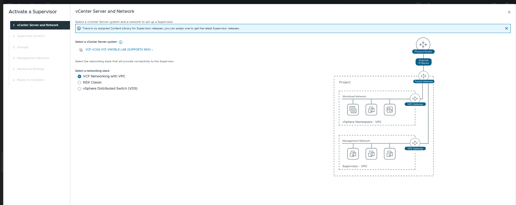Jump to the Management Network step
Image resolution: width=516 pixels, height=205 pixels.
pos(33,58)
